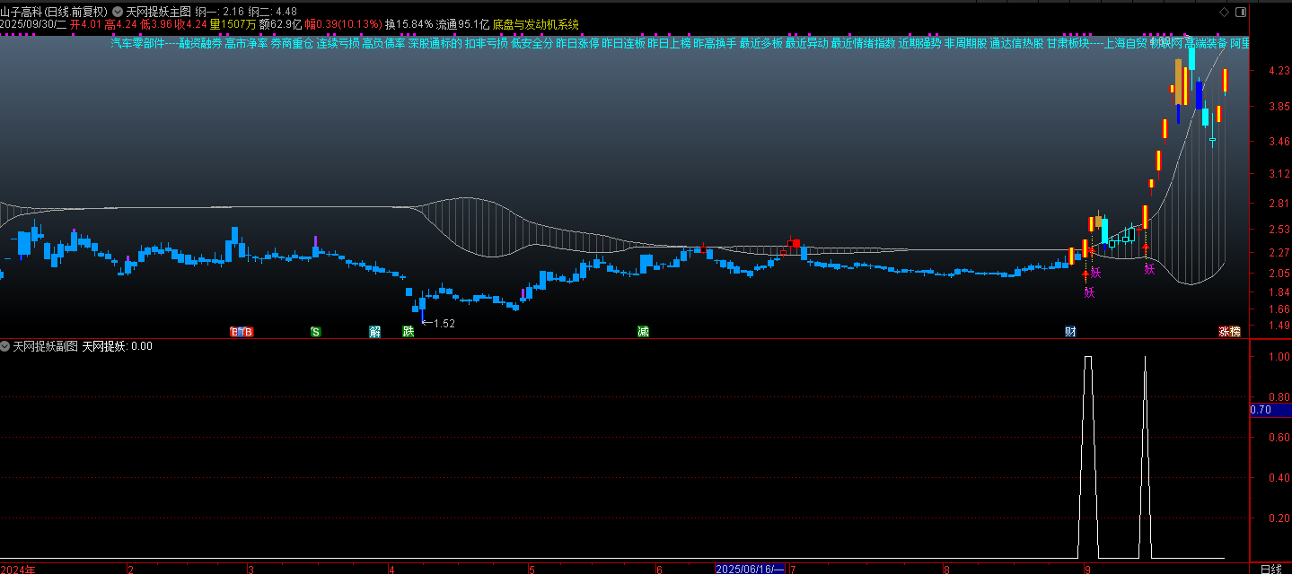Click the 2024年 label on time axis

(18, 569)
